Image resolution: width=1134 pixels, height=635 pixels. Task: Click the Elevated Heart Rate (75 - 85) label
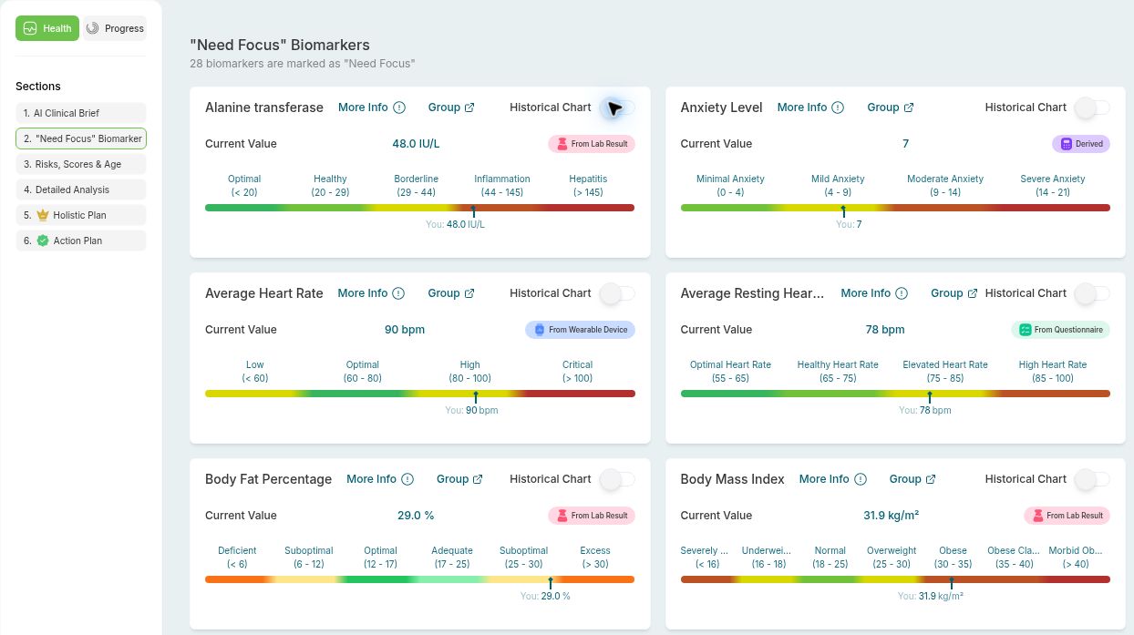(945, 372)
